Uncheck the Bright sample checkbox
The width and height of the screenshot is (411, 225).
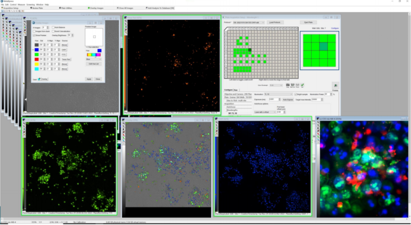coord(296,94)
